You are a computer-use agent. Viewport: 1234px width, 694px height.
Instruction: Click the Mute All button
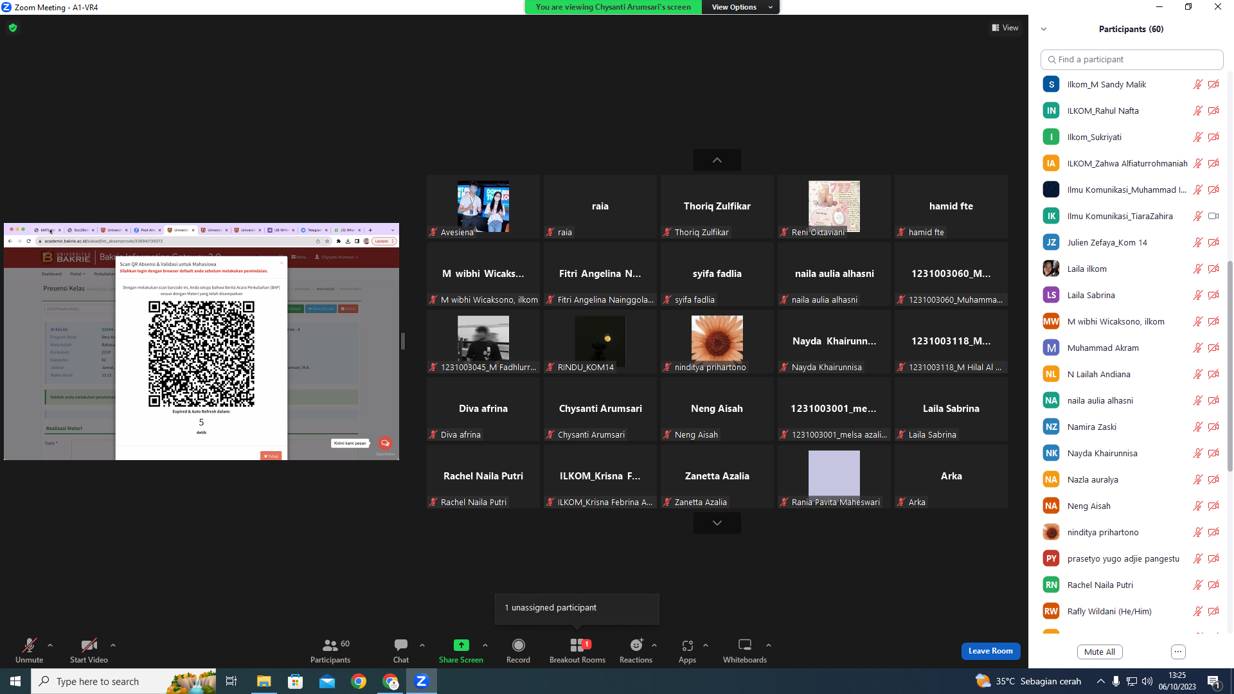1100,652
